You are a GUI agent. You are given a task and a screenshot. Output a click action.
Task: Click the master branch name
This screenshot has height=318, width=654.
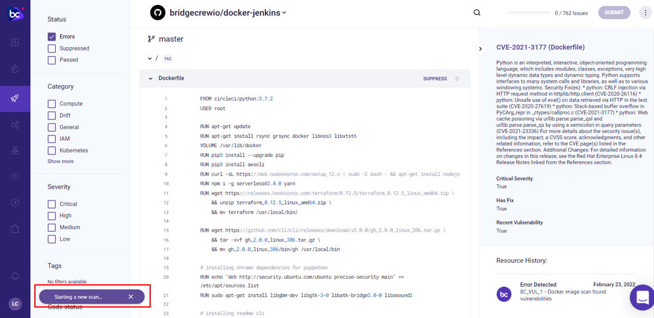pyautogui.click(x=171, y=39)
